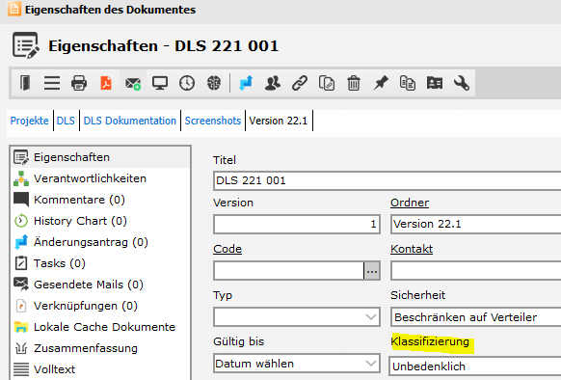Click the door exit icon in toolbar
Image resolution: width=561 pixels, height=380 pixels.
pyautogui.click(x=25, y=83)
